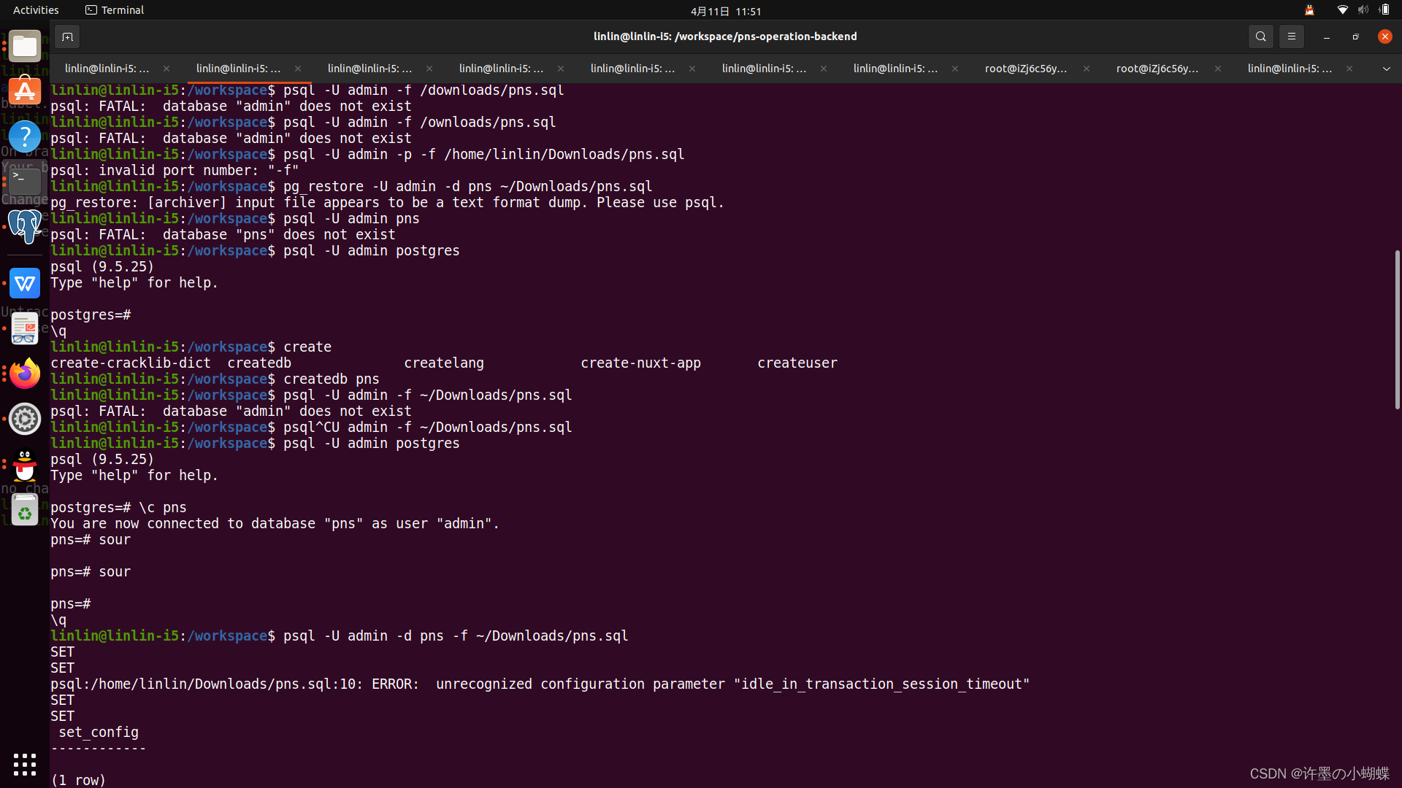Viewport: 1402px width, 788px height.
Task: Launch pgAdmin elephant icon in dock
Action: (24, 227)
